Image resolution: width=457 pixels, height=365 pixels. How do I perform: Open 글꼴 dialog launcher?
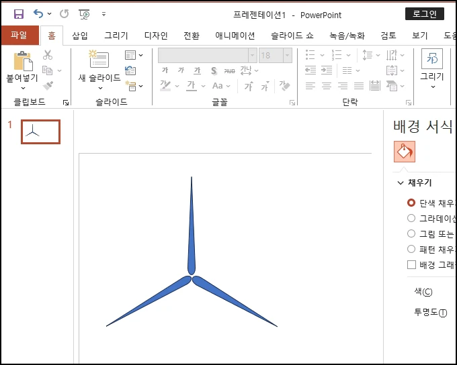[x=292, y=103]
